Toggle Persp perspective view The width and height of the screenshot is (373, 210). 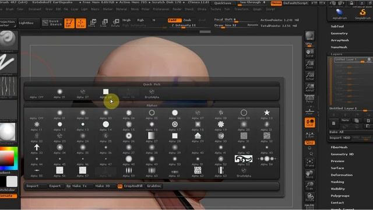point(309,99)
